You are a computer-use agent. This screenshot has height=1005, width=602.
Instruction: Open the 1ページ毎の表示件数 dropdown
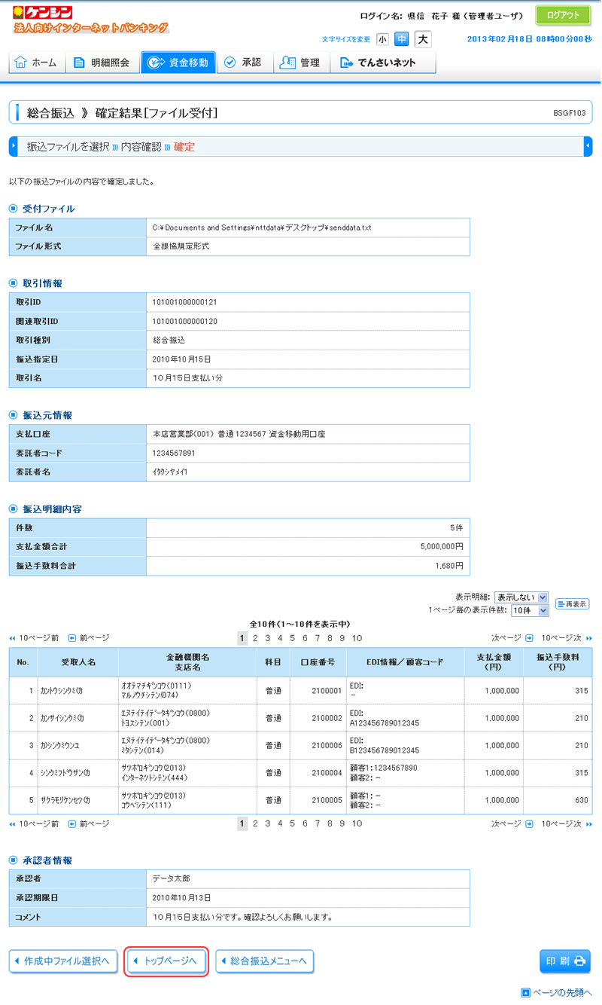pyautogui.click(x=530, y=610)
